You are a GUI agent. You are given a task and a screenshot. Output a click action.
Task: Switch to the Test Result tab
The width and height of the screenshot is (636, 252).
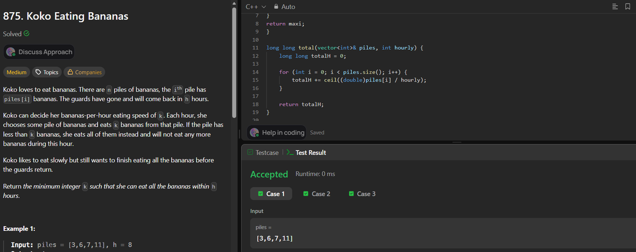306,152
